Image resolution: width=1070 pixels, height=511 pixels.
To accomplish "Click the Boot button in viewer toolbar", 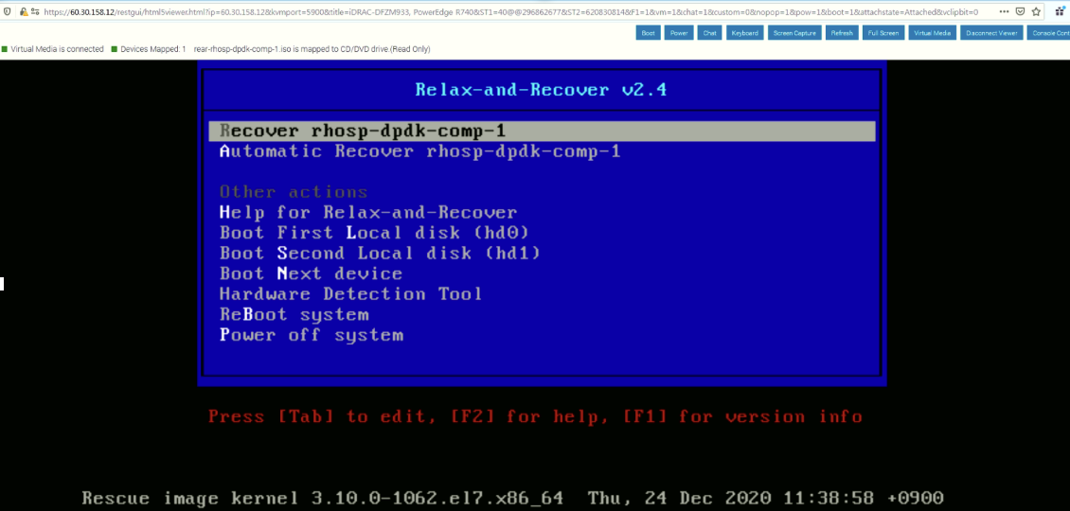I will click(x=648, y=33).
